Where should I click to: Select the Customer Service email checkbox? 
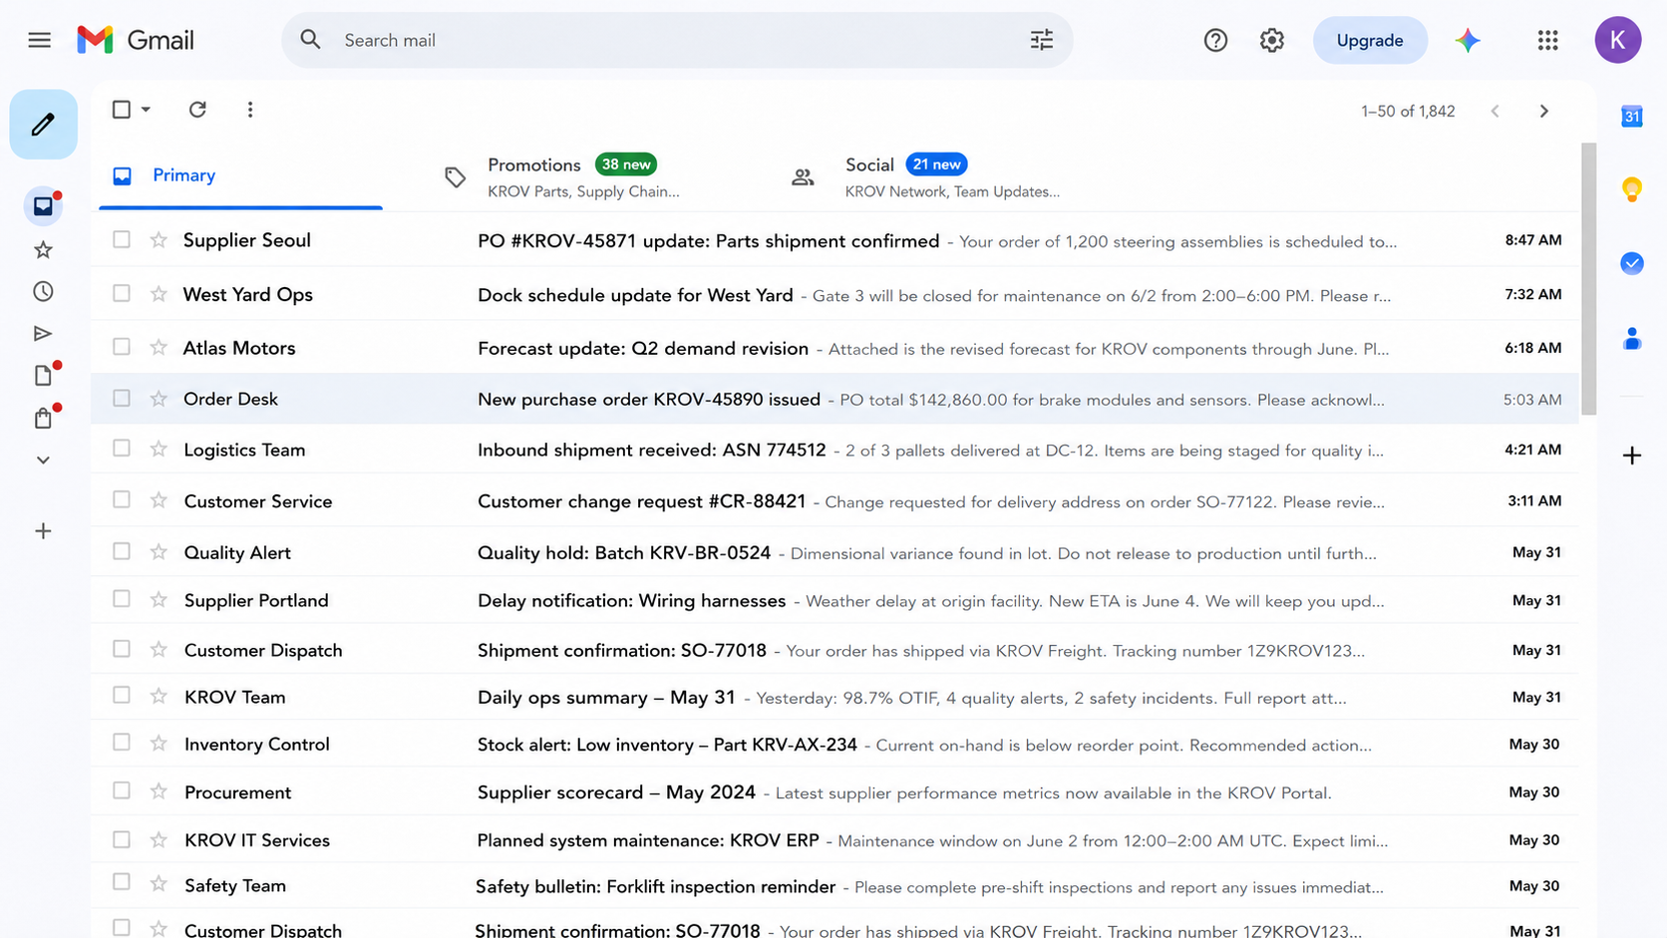[122, 500]
